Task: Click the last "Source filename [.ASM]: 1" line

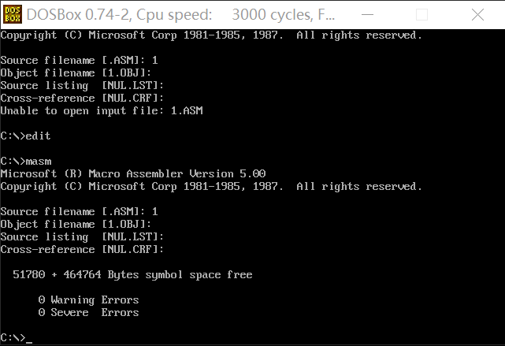Action: pos(79,211)
